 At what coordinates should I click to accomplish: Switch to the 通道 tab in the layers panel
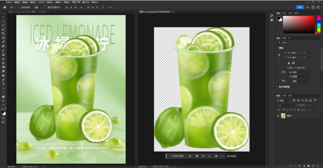coord(285,96)
